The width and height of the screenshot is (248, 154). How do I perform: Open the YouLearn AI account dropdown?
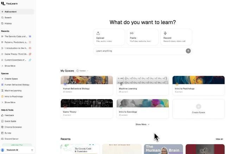pyautogui.click(x=17, y=150)
